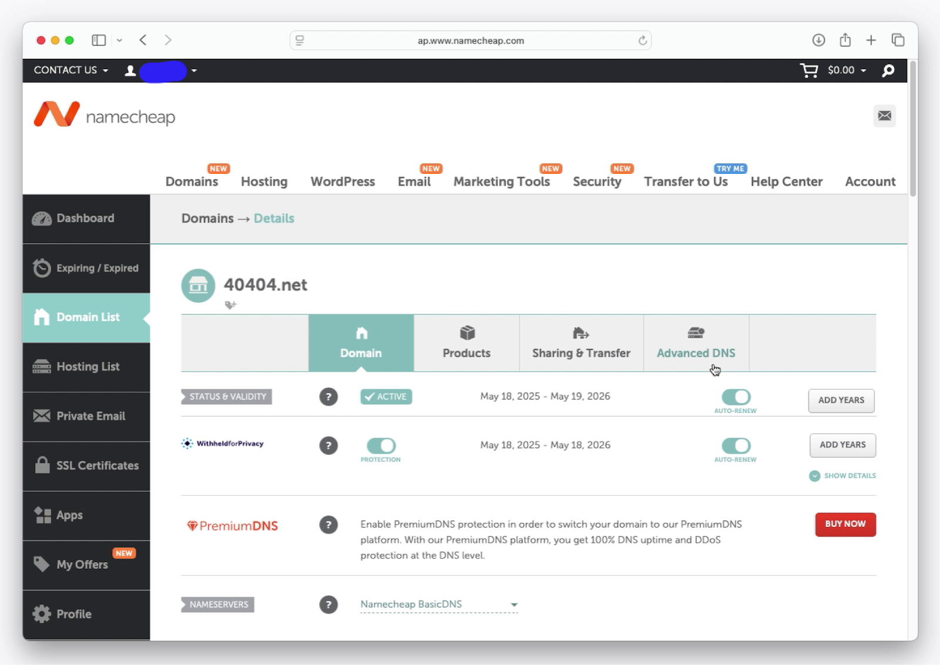
Task: Click the Namecheap logo
Action: coord(105,115)
